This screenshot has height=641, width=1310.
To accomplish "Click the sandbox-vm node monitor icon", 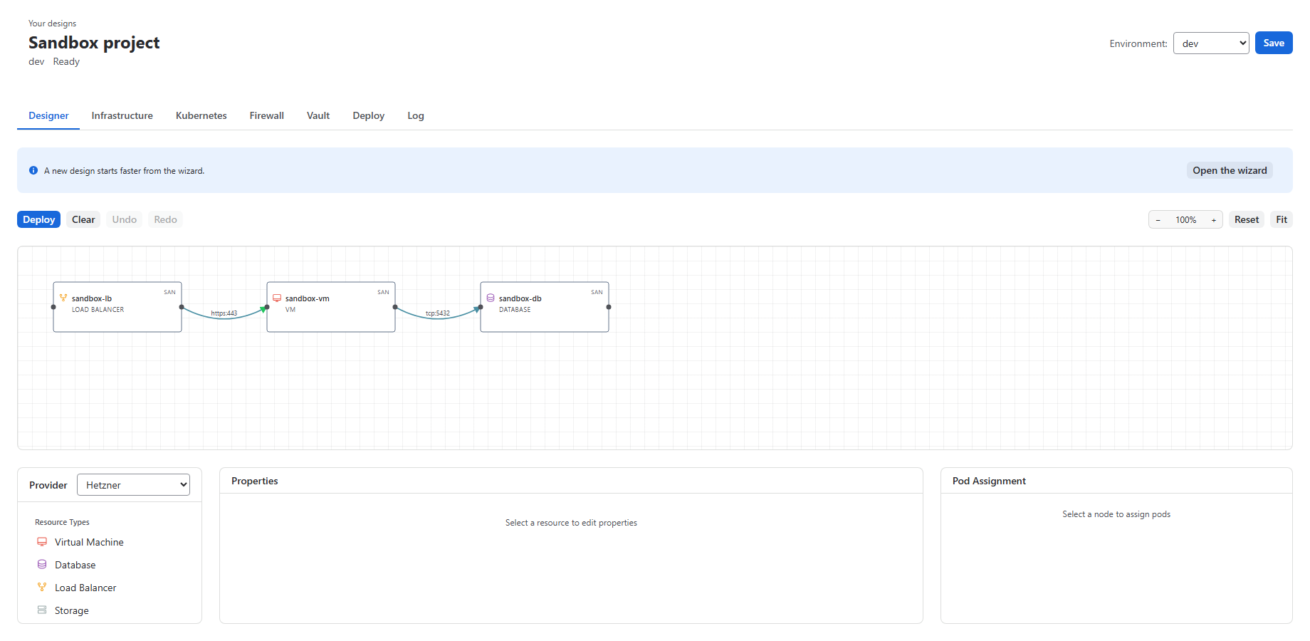I will (277, 298).
